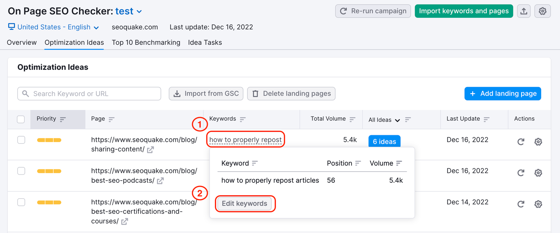The height and width of the screenshot is (233, 560).
Task: Click the Re-run campaign button
Action: (373, 11)
